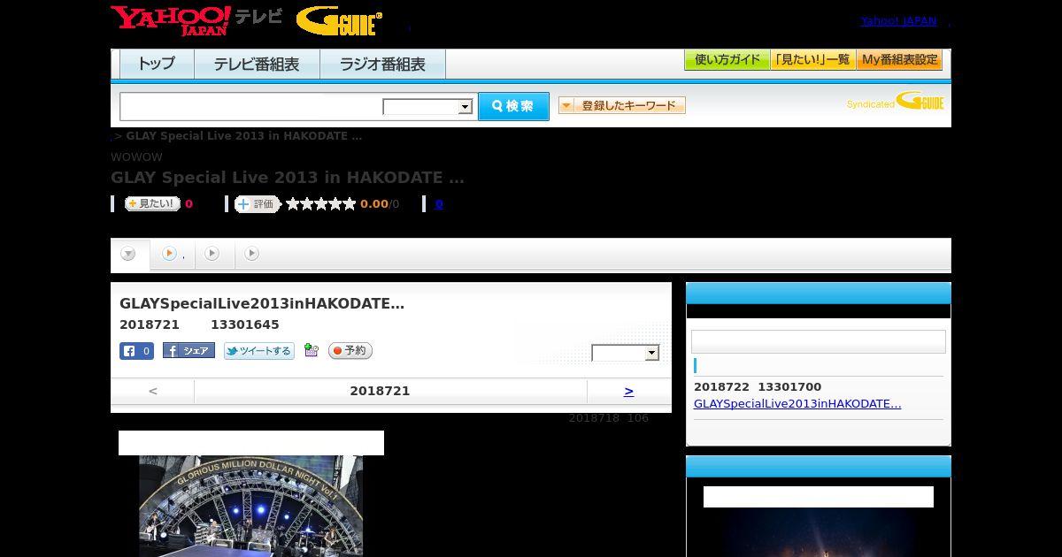Click GLAY Special Live breadcrumb text
Screen dimensions: 1062x557
point(244,136)
